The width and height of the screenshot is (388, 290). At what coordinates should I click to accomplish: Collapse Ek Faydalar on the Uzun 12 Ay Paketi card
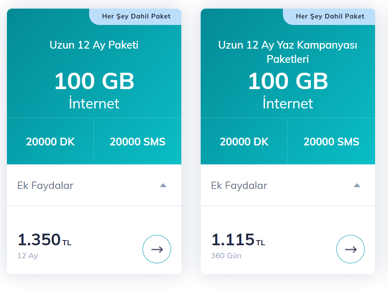[163, 185]
